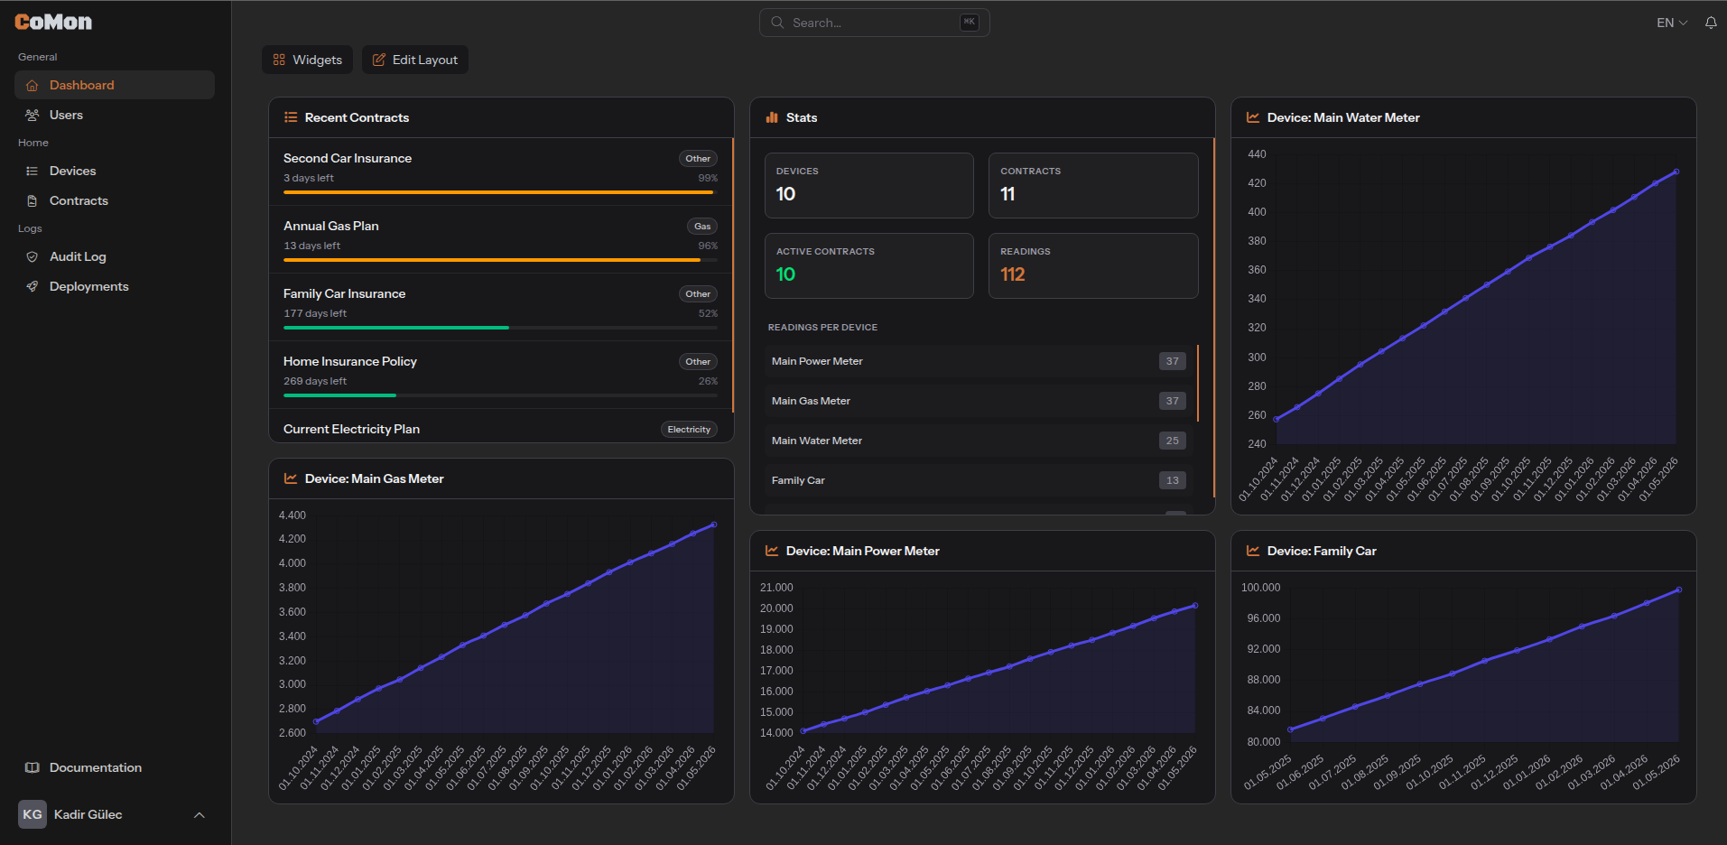The height and width of the screenshot is (845, 1727).
Task: Expand the Kadir Gülec user menu chevron
Action: pos(200,815)
